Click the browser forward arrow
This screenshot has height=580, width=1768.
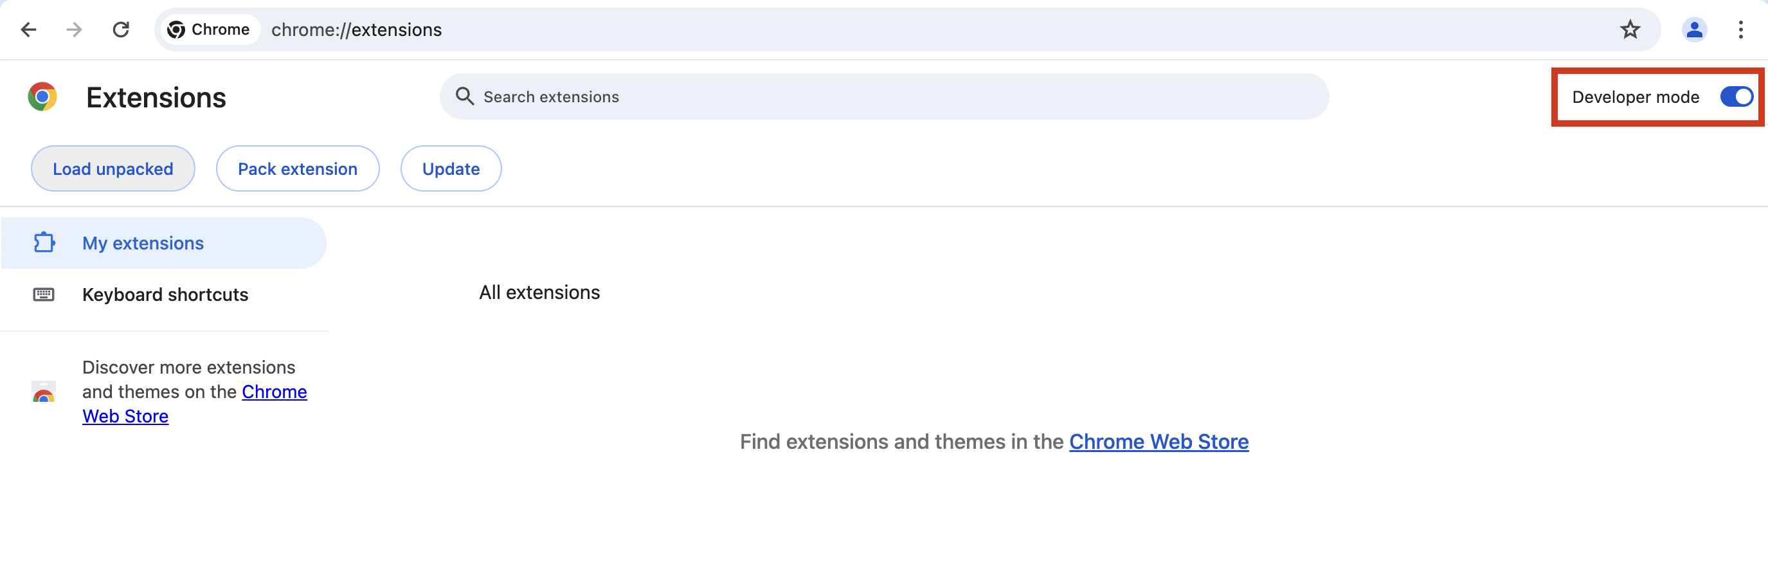[74, 30]
